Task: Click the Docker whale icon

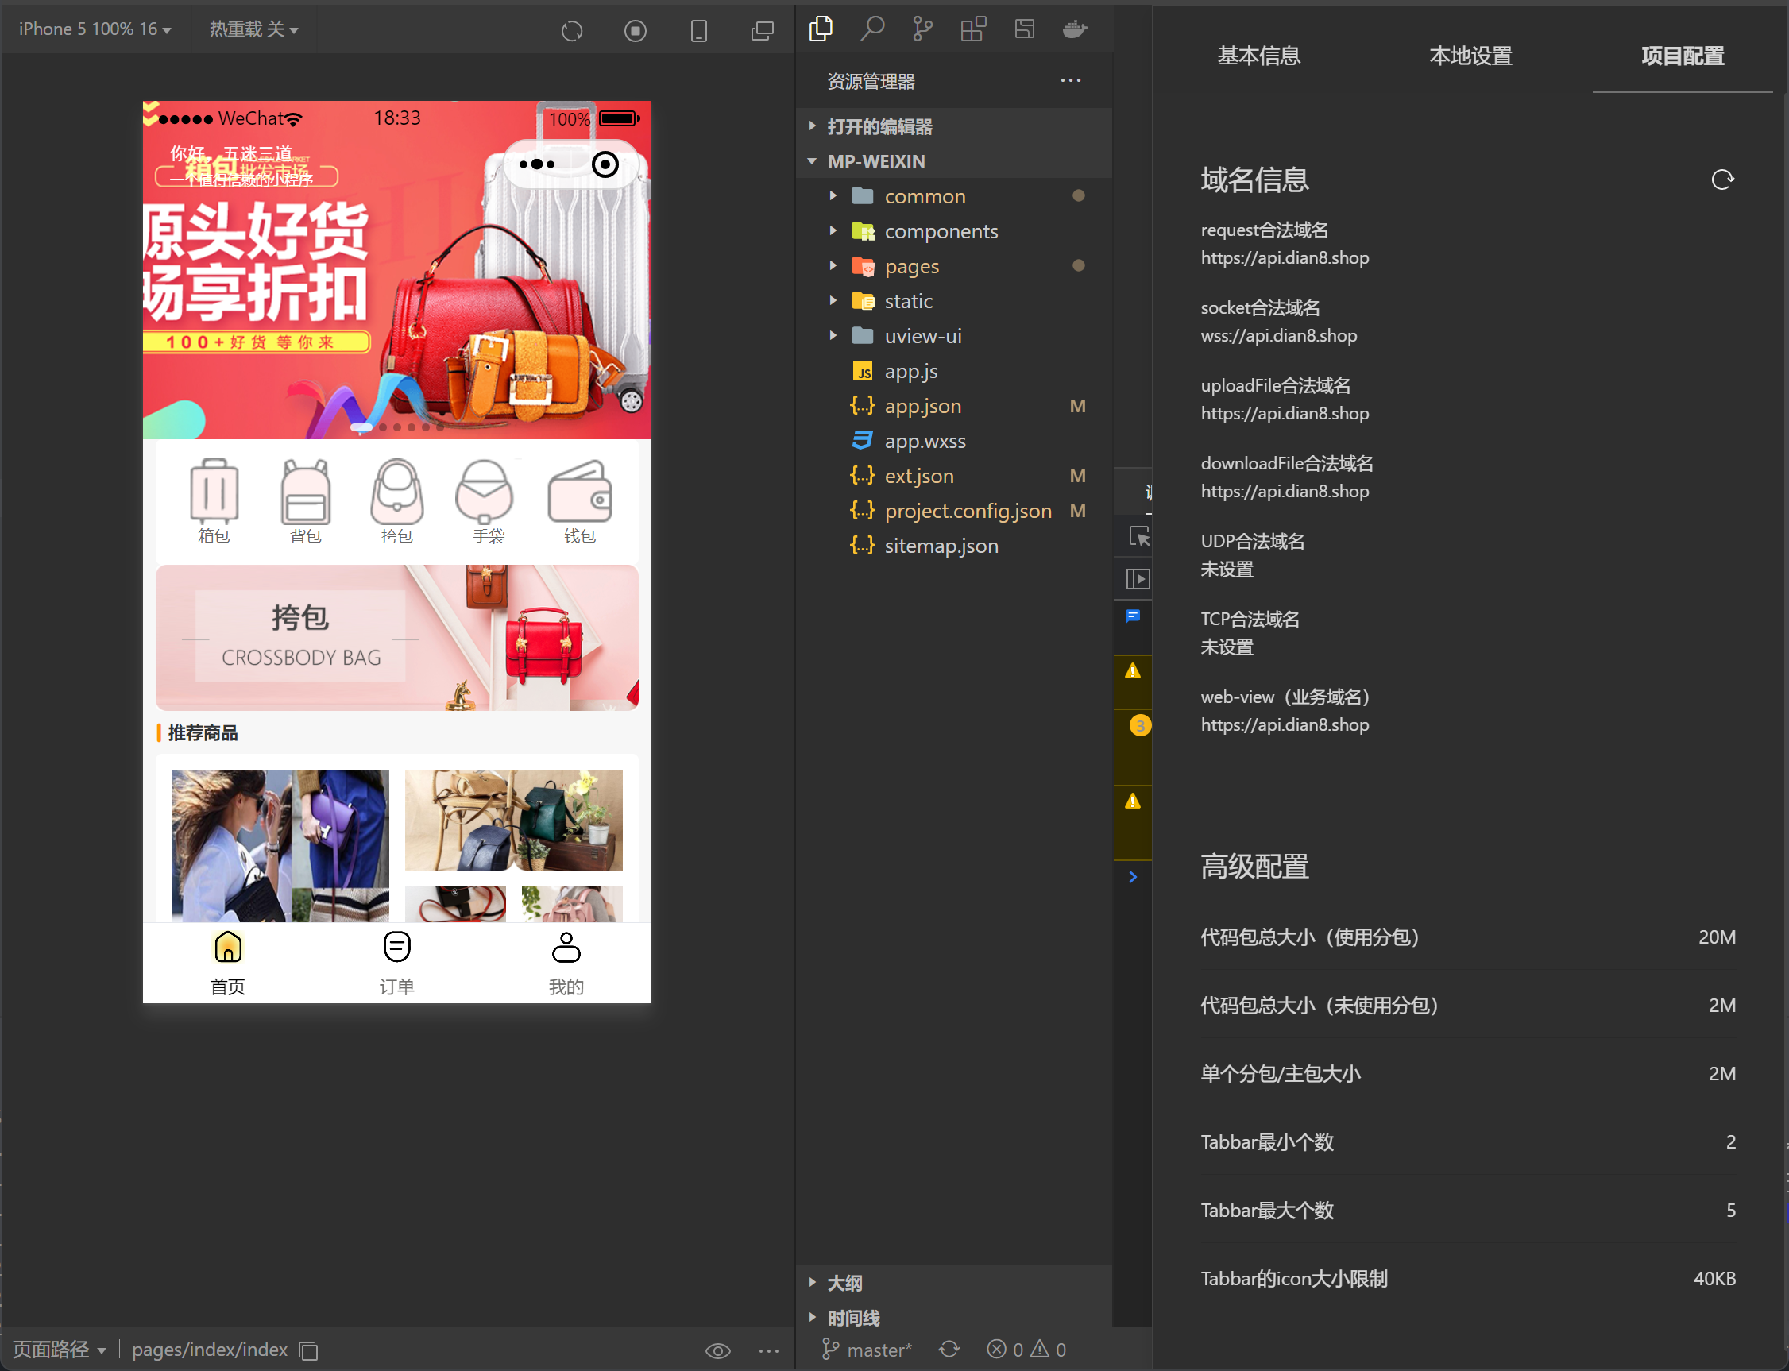Action: (1075, 29)
